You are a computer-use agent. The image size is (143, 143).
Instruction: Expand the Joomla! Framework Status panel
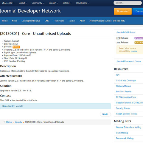point(129,61)
